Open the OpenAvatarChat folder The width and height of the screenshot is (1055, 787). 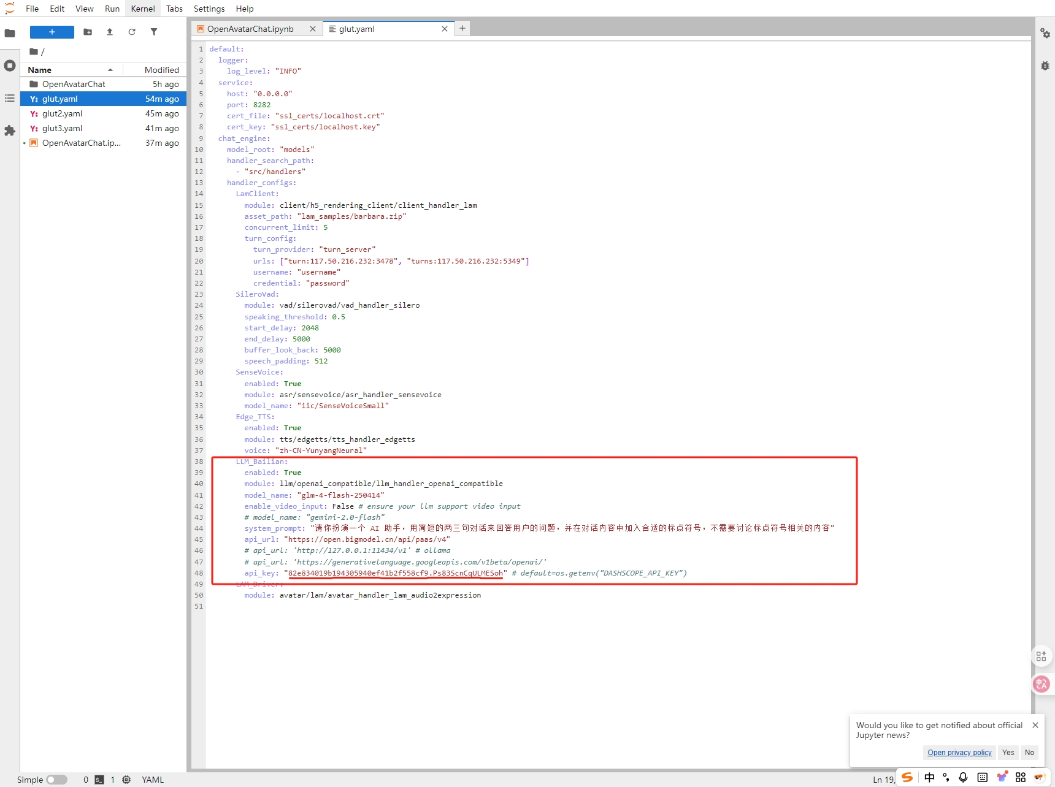[x=104, y=84]
